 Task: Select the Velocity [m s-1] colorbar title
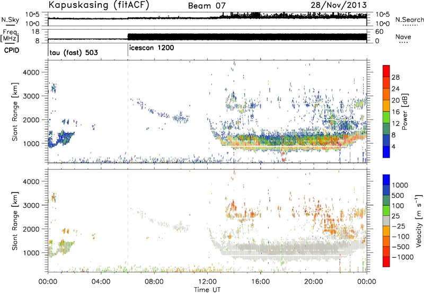tap(419, 221)
